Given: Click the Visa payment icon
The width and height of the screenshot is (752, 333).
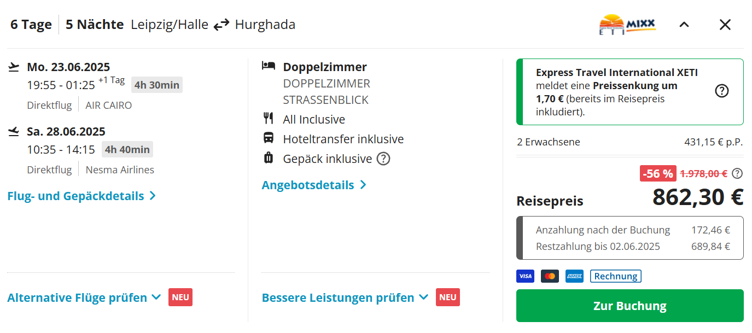Looking at the screenshot, I should [x=525, y=276].
